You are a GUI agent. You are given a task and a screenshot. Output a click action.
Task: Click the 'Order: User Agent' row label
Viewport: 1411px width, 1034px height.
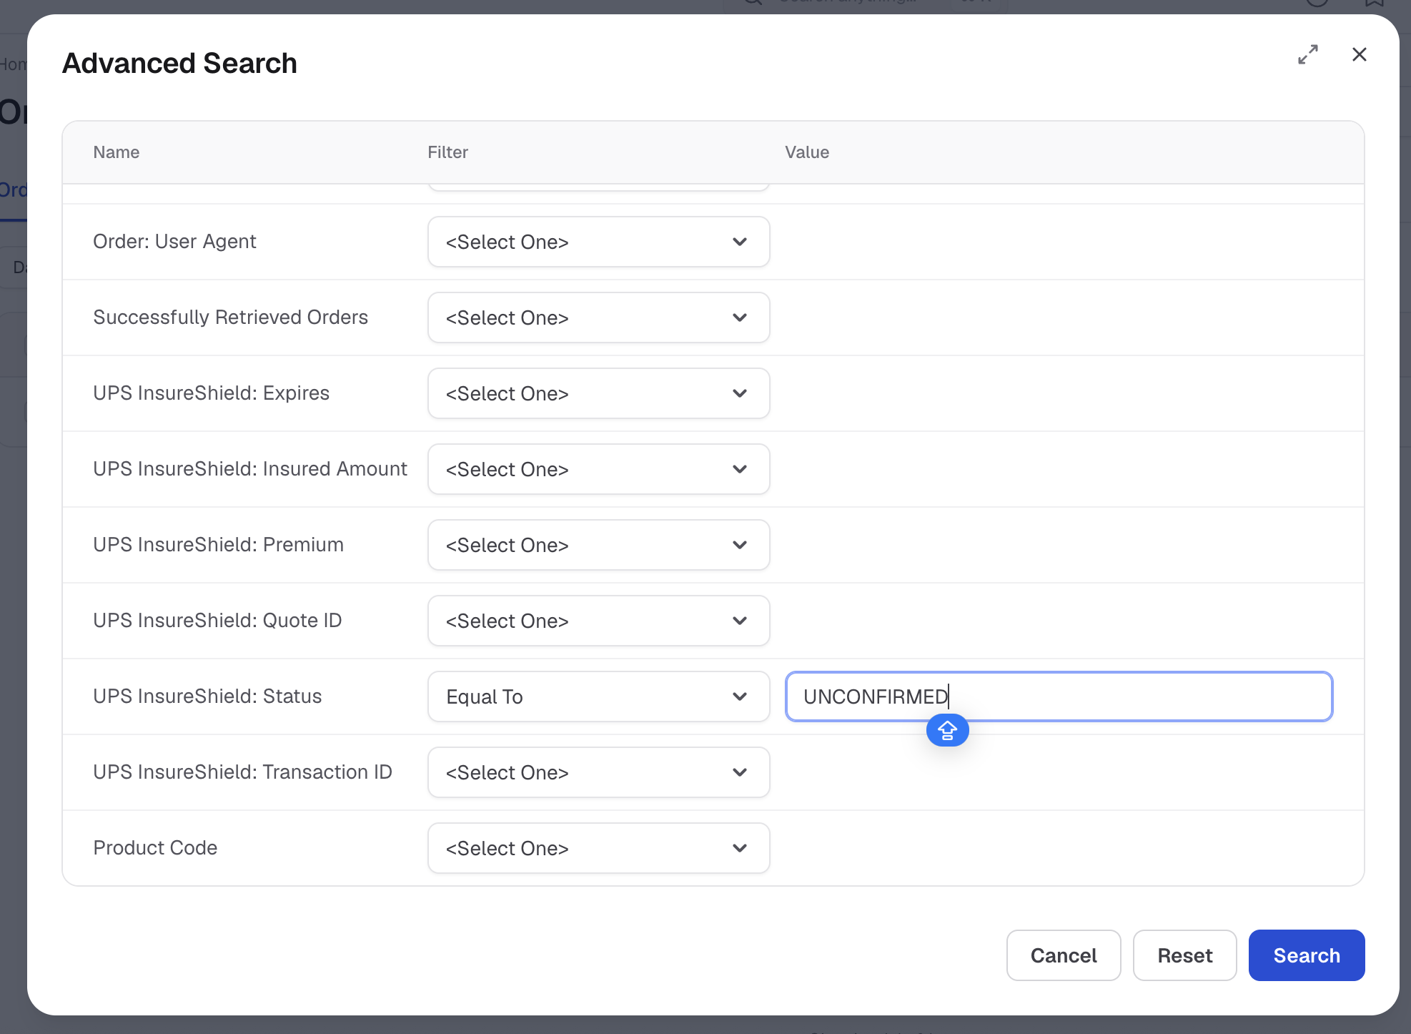pos(174,242)
